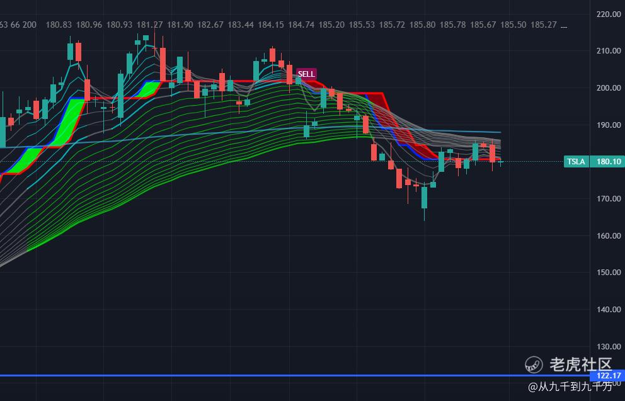Click the 210.00 price axis label
This screenshot has width=625, height=401.
(x=609, y=51)
